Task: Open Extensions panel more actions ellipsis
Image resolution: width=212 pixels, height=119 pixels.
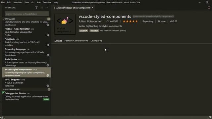Action: pos(47,8)
